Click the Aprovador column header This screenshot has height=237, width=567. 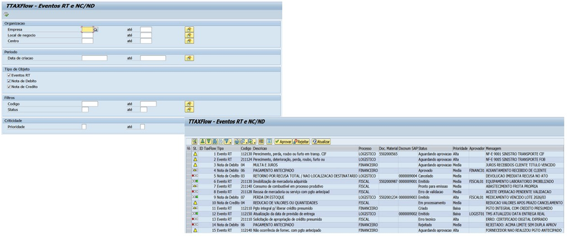pos(476,148)
